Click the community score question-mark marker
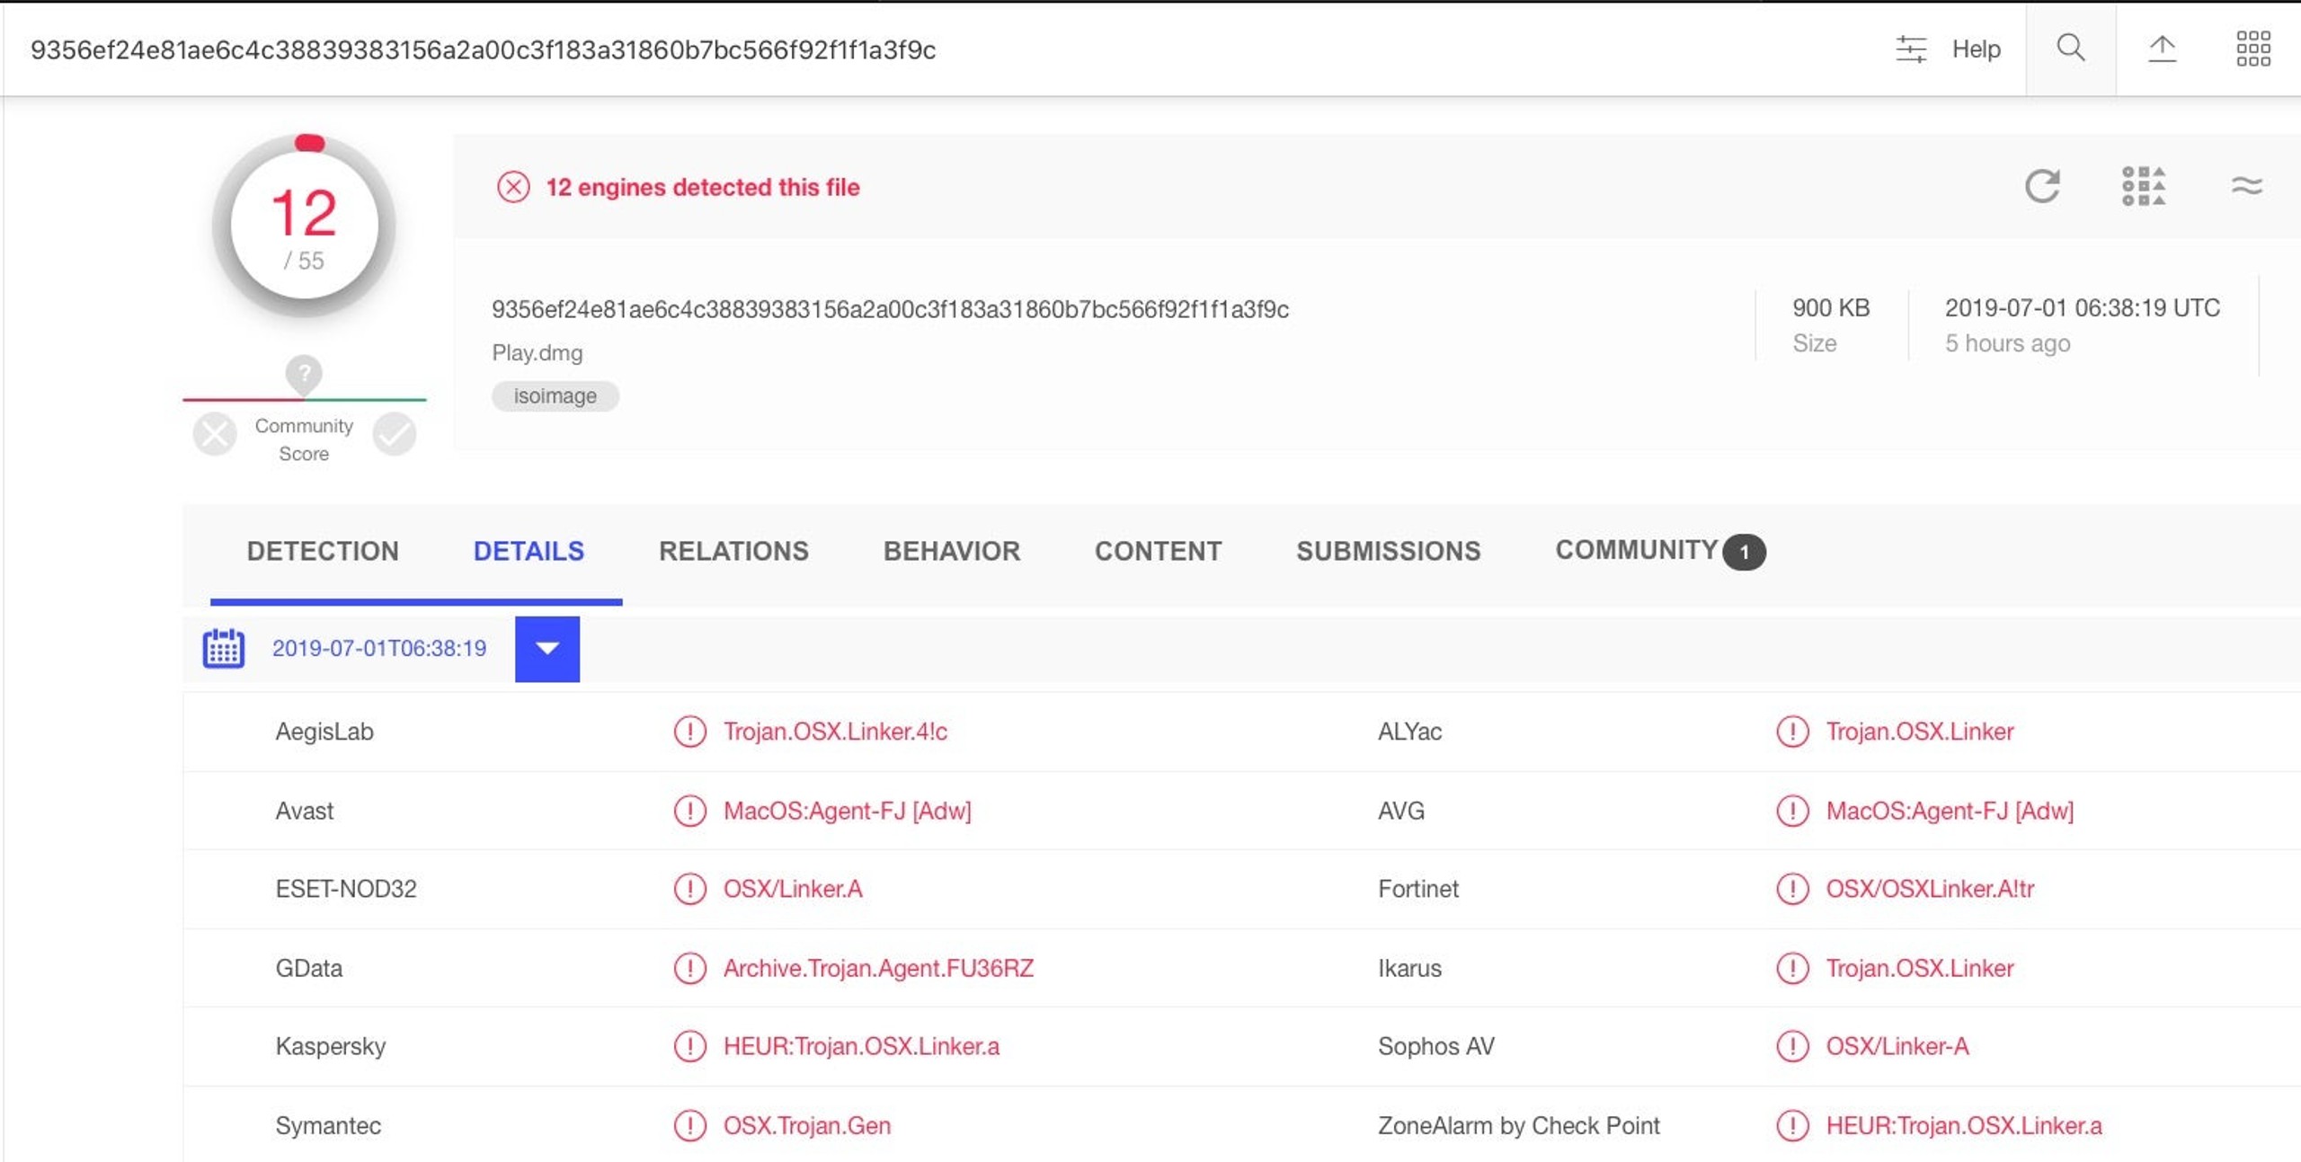Screen dimensions: 2301x1162 coord(304,374)
